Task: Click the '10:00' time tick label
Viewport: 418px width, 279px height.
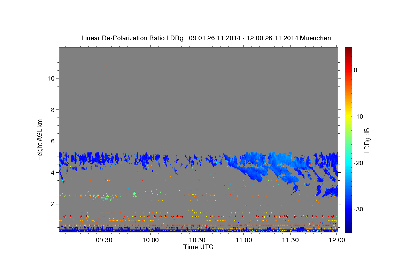Action: 151,240
